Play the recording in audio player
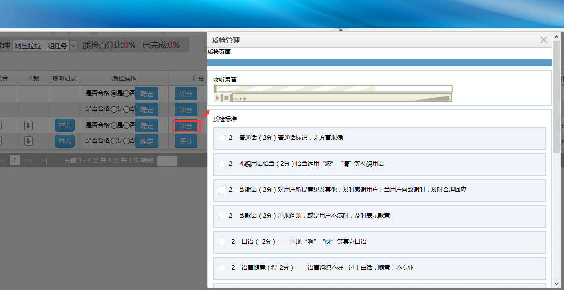This screenshot has height=290, width=564. click(218, 98)
